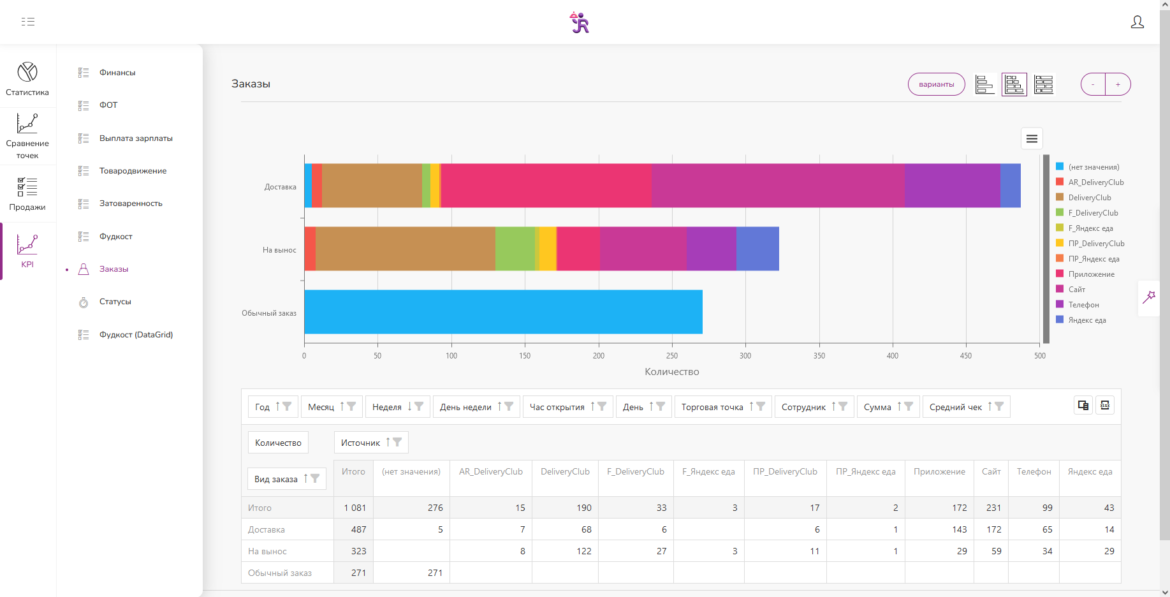Click the minus zoom button
Viewport: 1170px width, 597px height.
point(1093,84)
